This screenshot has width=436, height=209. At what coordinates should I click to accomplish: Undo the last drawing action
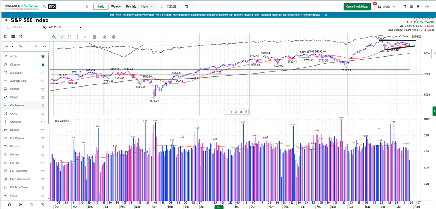(37, 46)
